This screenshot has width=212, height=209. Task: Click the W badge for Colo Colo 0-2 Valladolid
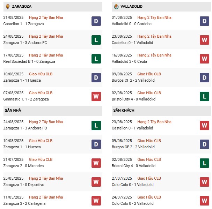204,200
